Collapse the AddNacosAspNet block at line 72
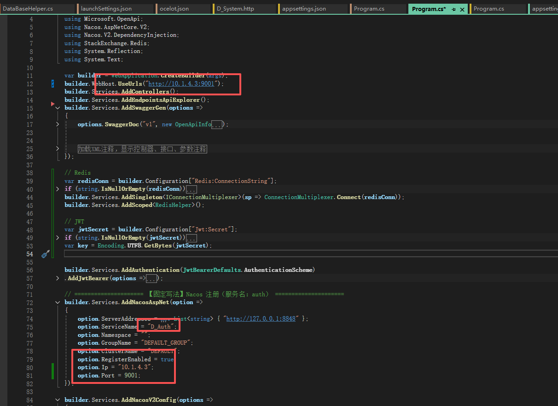 point(58,302)
